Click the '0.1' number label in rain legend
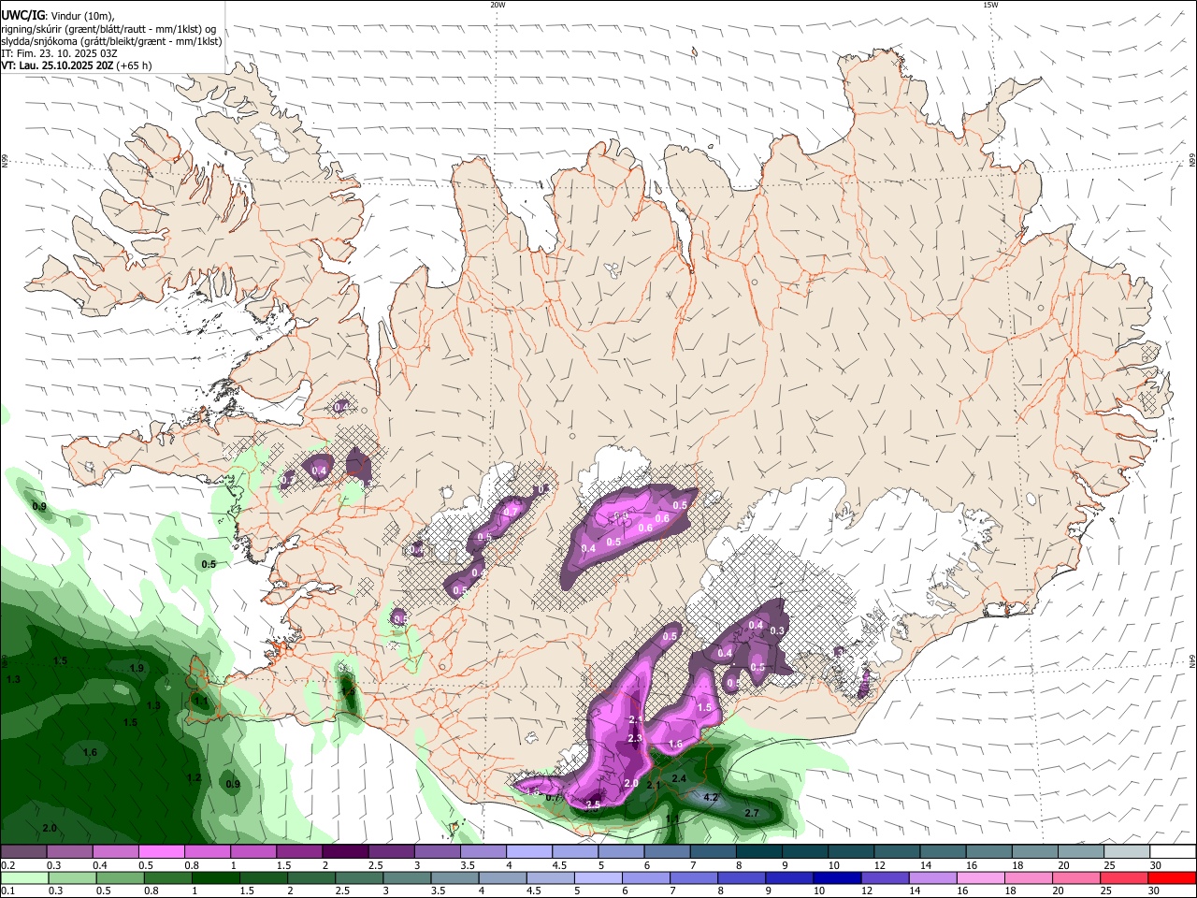The width and height of the screenshot is (1197, 898). pyautogui.click(x=7, y=891)
